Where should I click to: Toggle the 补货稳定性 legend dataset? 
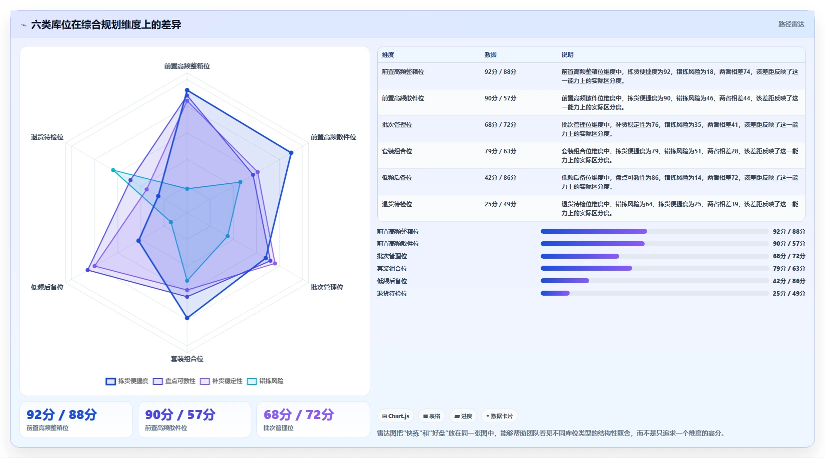pos(221,381)
